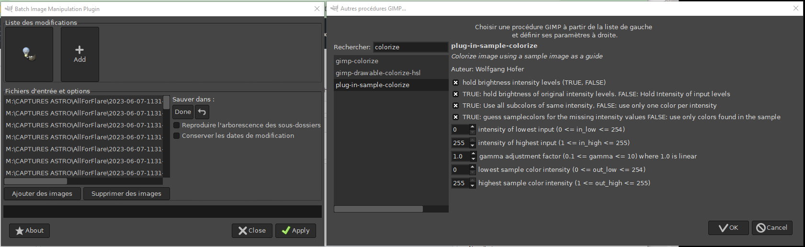Screen dimensions: 805x247
Task: Increase lowest sample color intensity stepper
Action: tap(473, 167)
